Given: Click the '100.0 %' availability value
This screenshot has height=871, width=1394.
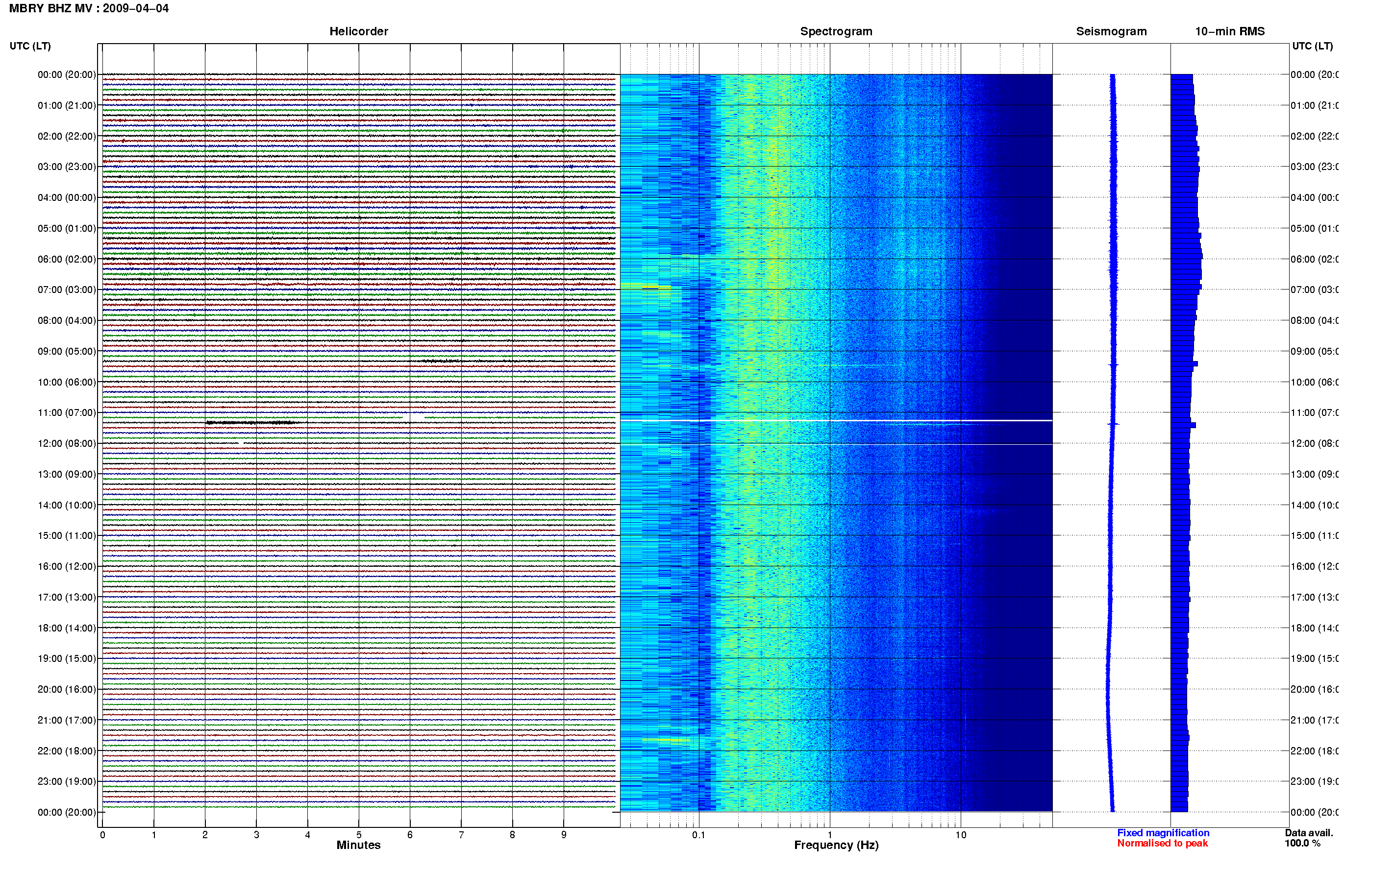Looking at the screenshot, I should pos(1302,844).
